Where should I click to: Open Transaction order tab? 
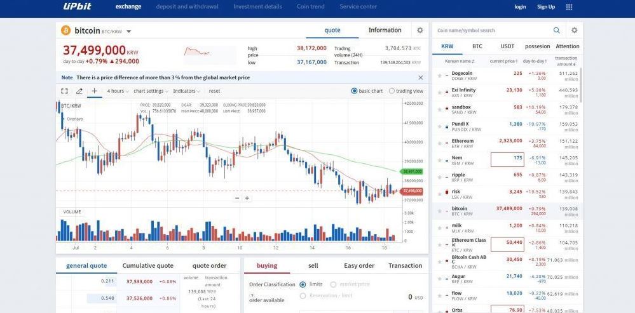click(x=406, y=265)
